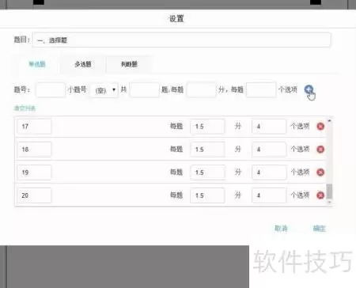This screenshot has width=356, height=288.
Task: Click the 取消 cancel button
Action: click(281, 228)
